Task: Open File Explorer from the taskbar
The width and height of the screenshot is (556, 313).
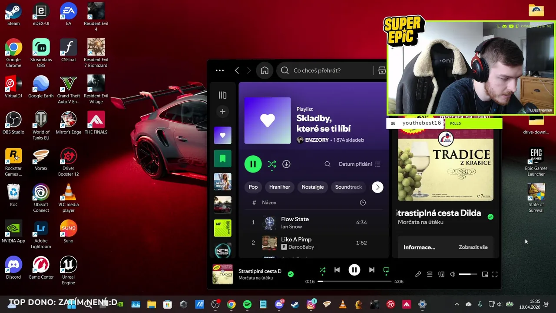Action: click(x=151, y=304)
